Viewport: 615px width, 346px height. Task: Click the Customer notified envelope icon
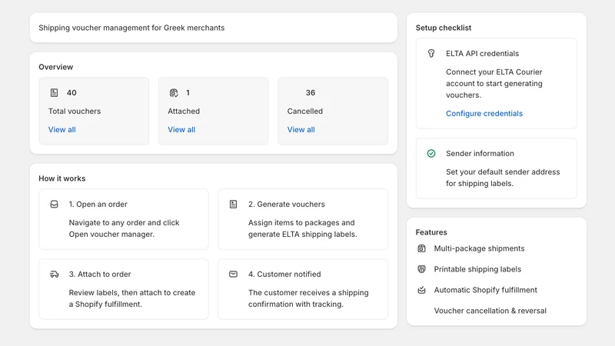pyautogui.click(x=234, y=274)
